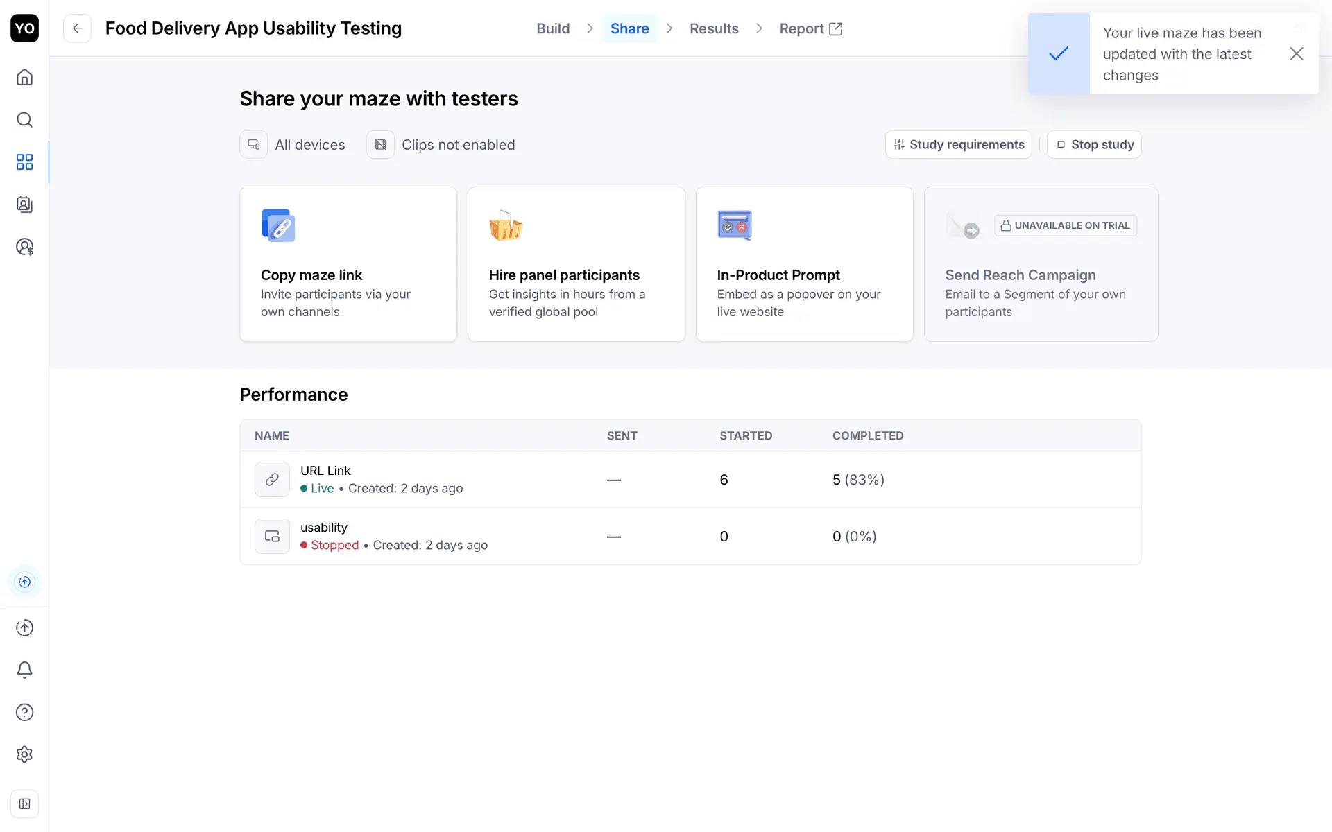Click the All devices icon

point(254,145)
